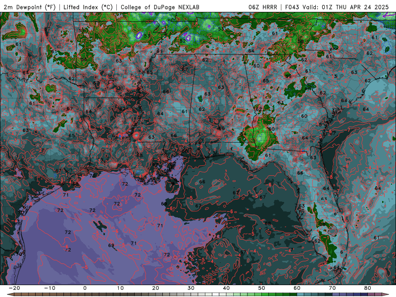Click the "College of DuPage NEXLAB" label
Image resolution: width=396 pixels, height=297 pixels.
click(x=160, y=7)
